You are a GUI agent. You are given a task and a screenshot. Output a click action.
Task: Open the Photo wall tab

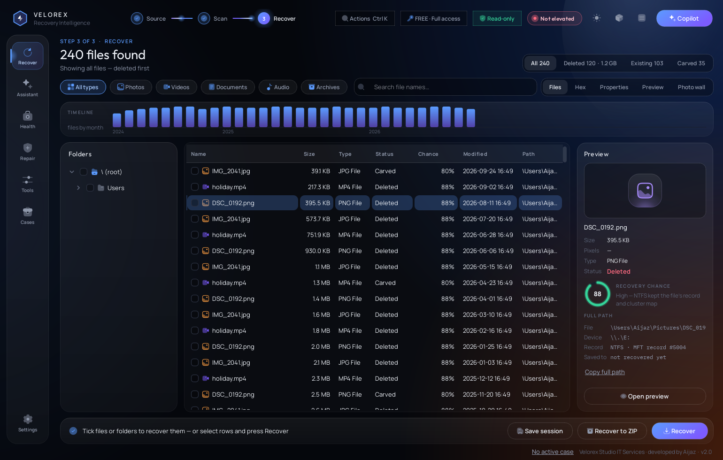(692, 87)
